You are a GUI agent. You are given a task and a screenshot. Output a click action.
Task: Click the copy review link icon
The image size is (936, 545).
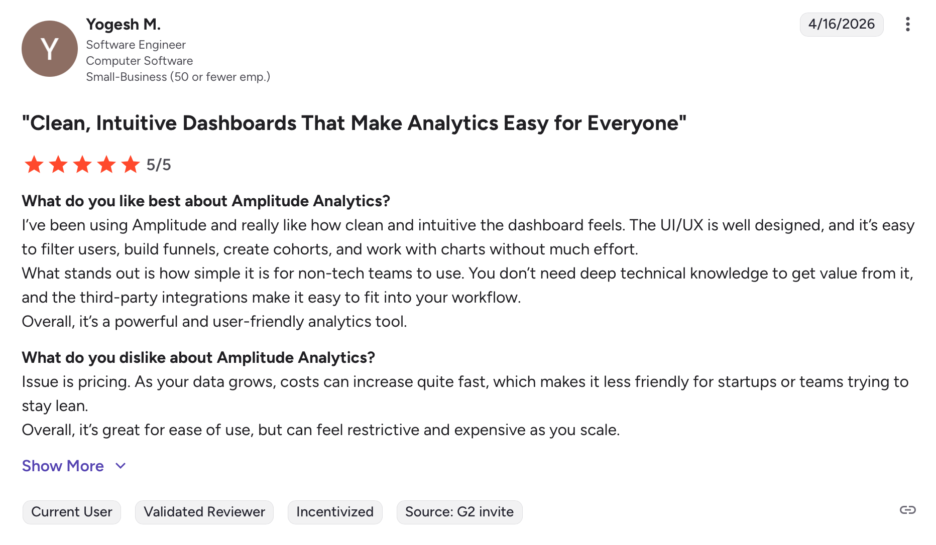pyautogui.click(x=907, y=510)
